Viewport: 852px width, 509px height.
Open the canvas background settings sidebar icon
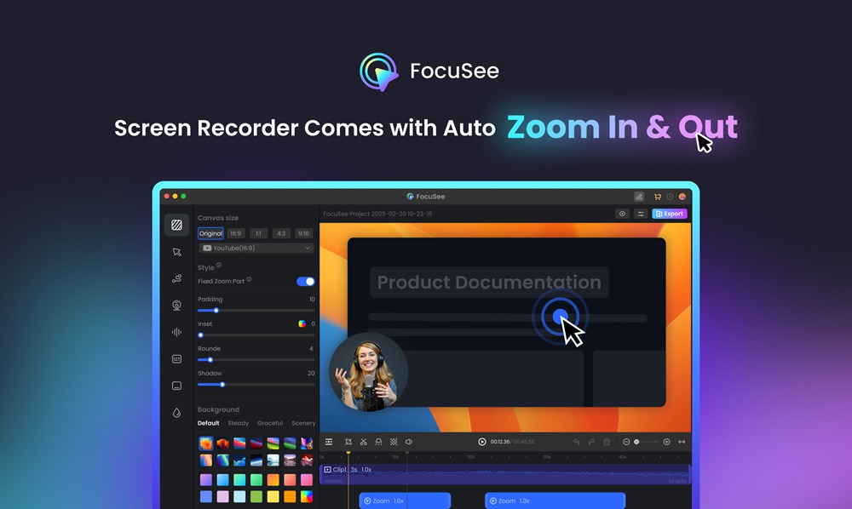click(176, 225)
